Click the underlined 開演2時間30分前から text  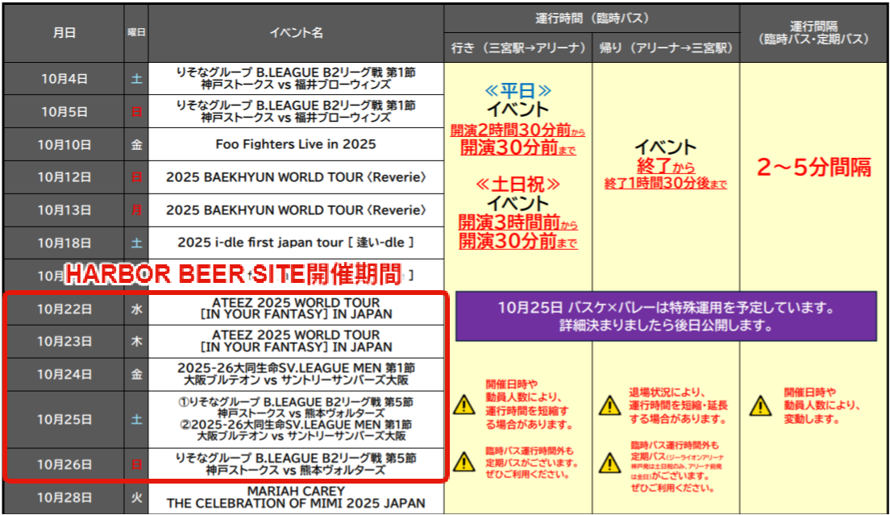(518, 131)
